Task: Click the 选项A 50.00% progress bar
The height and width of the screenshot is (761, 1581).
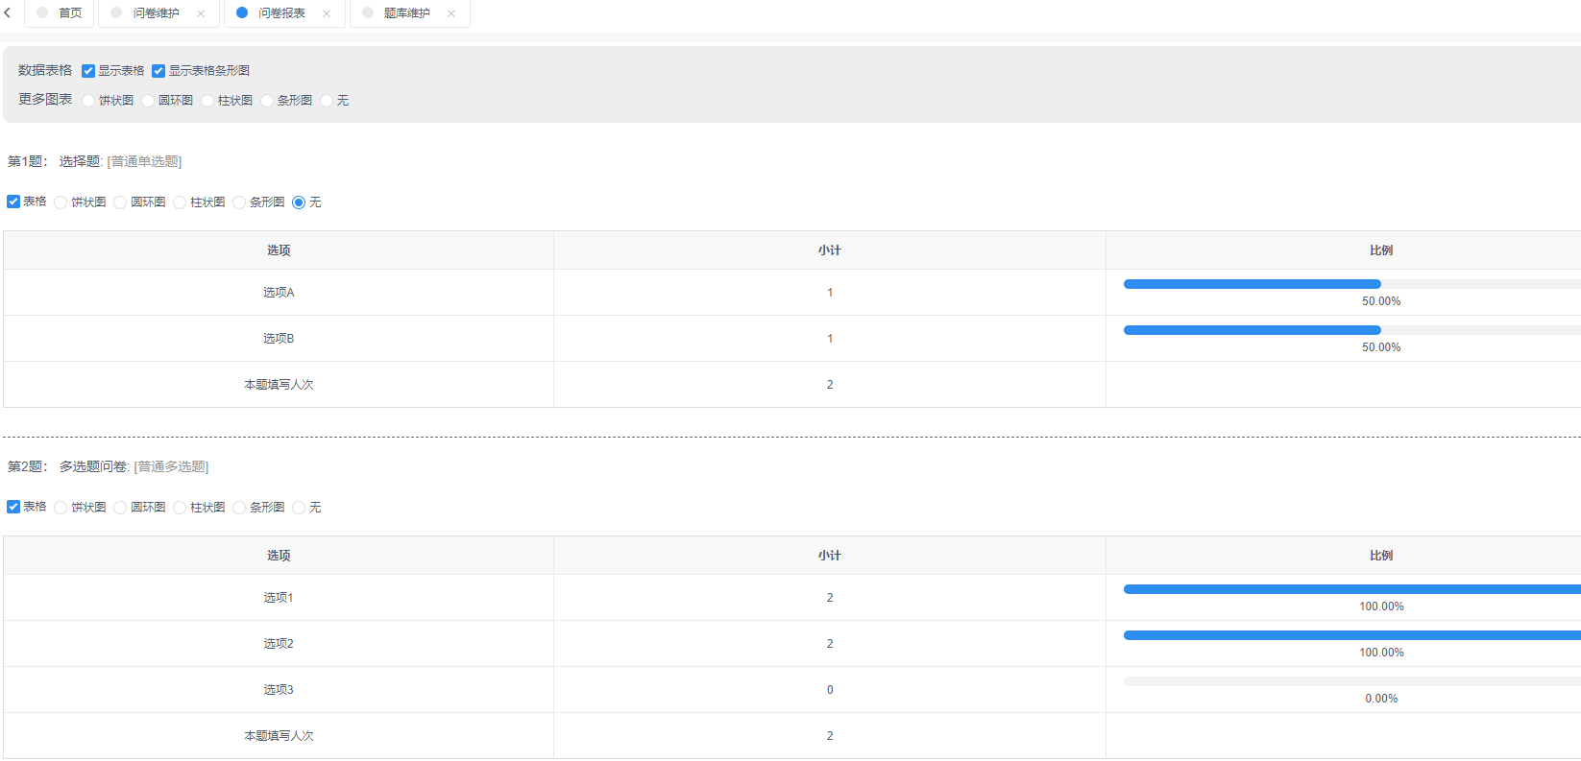Action: (x=1253, y=284)
